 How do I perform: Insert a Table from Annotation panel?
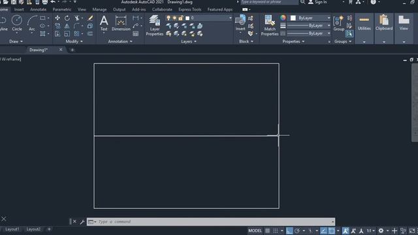[135, 33]
